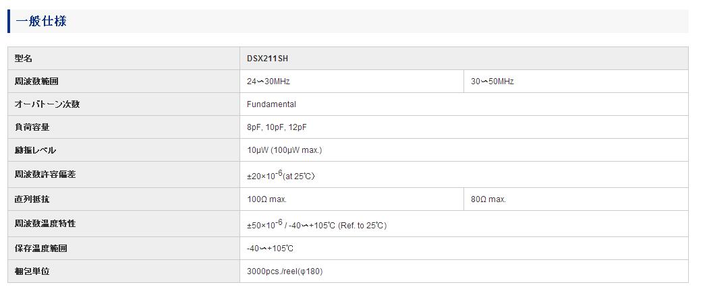Screen dimensions: 705x291
Task: Select the 直列抵抗 row label
Action: (x=32, y=199)
